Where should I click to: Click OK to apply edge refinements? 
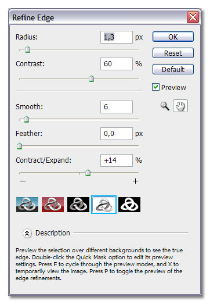[173, 37]
